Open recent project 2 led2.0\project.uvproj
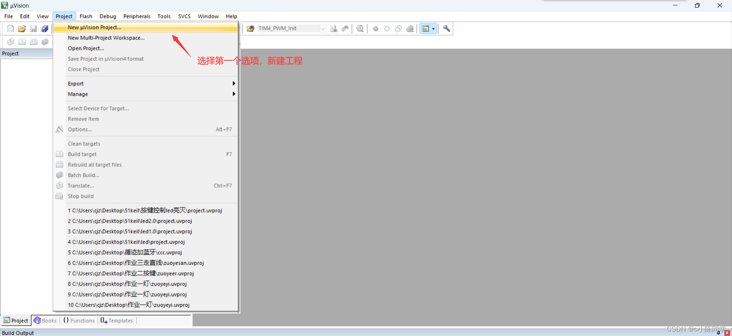 click(146, 221)
